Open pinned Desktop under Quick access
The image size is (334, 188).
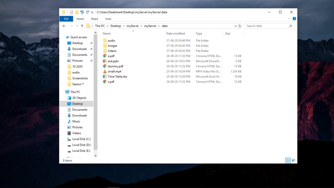[x=77, y=43]
